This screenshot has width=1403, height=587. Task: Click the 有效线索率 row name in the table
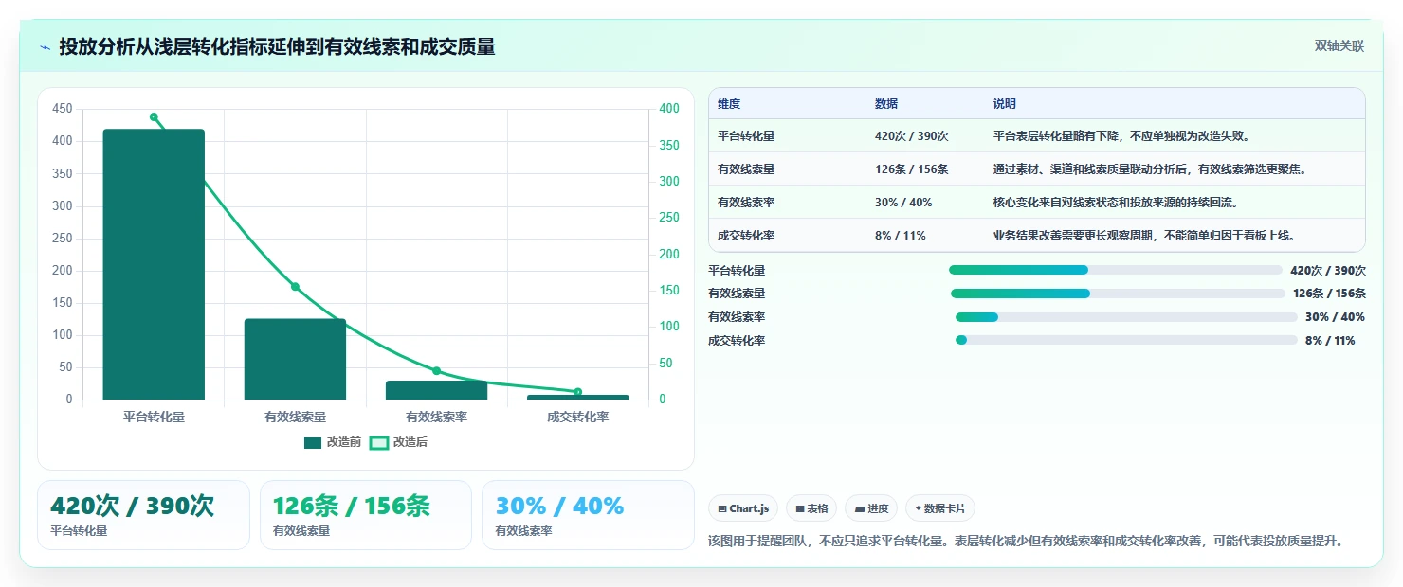tap(746, 203)
